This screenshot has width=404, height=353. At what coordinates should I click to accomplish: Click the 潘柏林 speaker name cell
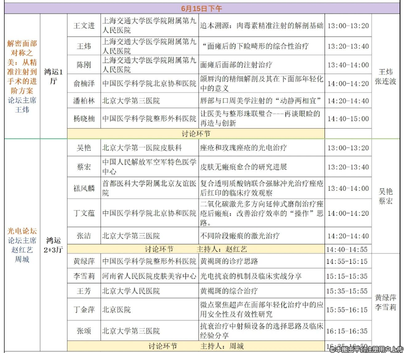[x=83, y=101]
